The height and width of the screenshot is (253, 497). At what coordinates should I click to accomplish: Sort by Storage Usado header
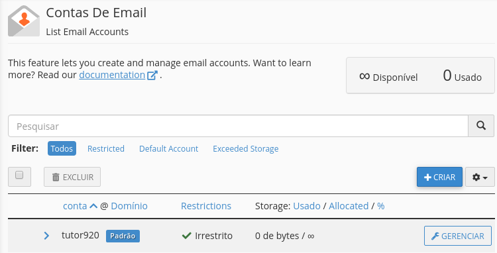pos(307,206)
